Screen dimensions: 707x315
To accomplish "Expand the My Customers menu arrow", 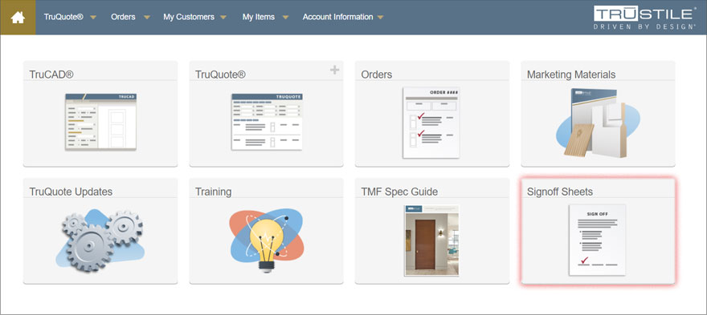I will 223,18.
